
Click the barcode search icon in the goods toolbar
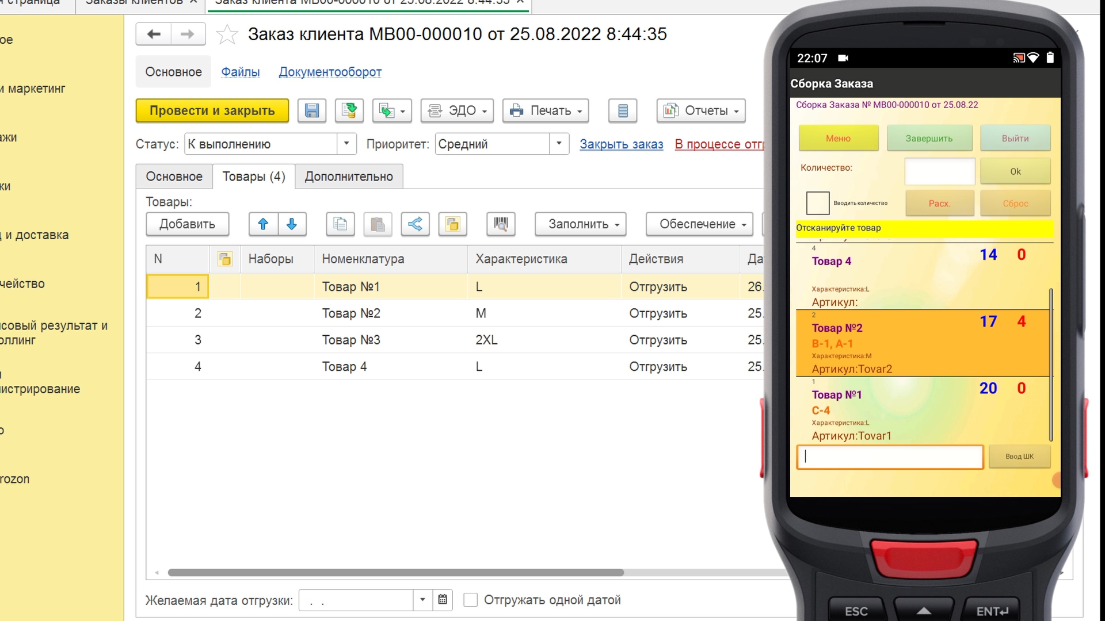(501, 224)
